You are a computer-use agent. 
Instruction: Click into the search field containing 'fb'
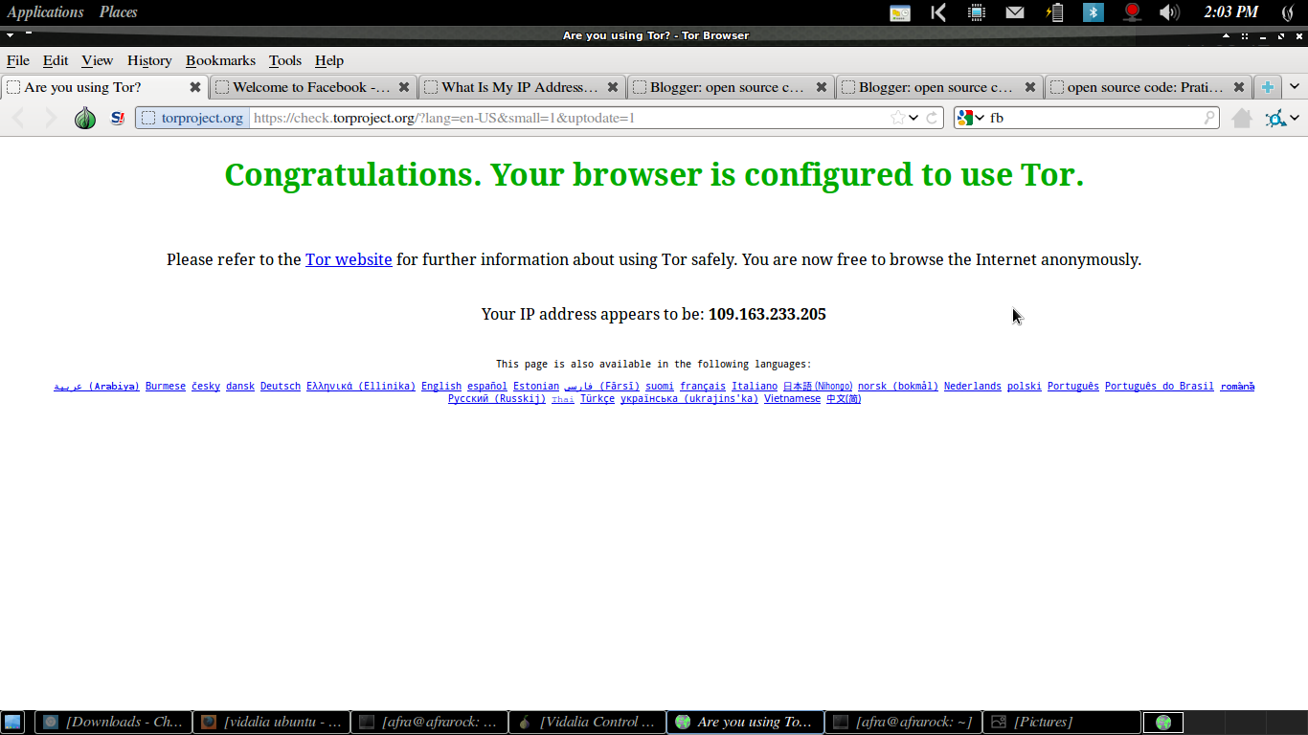pos(1094,118)
